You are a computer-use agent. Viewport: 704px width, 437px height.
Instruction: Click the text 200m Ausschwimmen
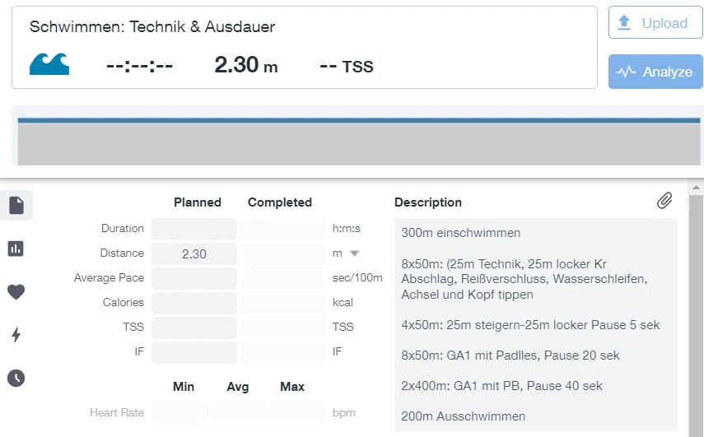(x=463, y=416)
